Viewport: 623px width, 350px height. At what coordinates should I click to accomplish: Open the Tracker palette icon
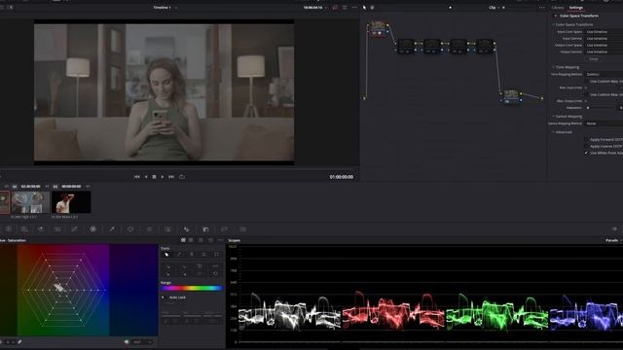(149, 229)
